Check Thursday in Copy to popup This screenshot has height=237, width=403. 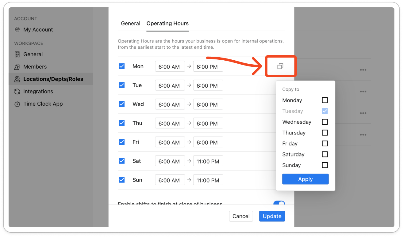325,133
